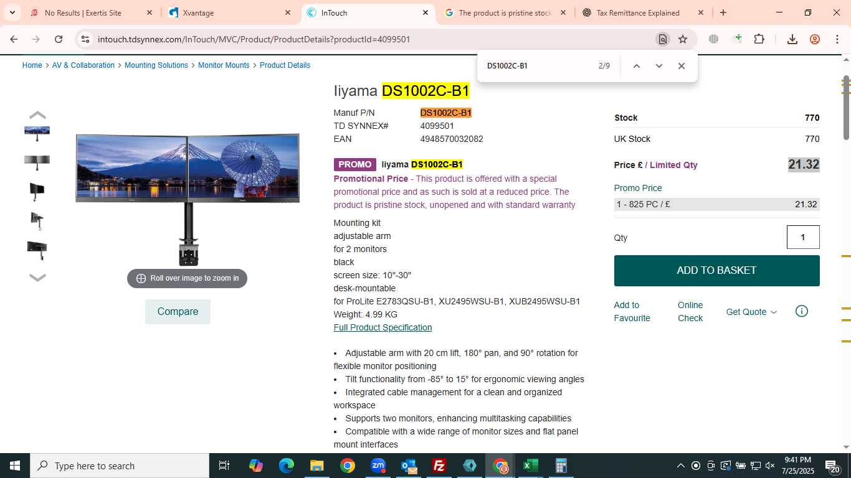851x478 pixels.
Task: Open the tab search dropdown arrow
Action: click(12, 12)
